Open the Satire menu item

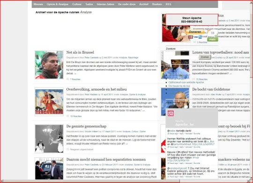click(x=89, y=4)
